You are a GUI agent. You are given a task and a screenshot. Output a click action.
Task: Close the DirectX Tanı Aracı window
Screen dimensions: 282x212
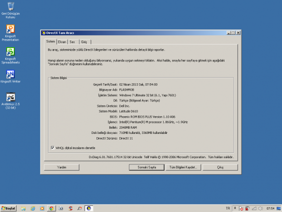coord(238,33)
